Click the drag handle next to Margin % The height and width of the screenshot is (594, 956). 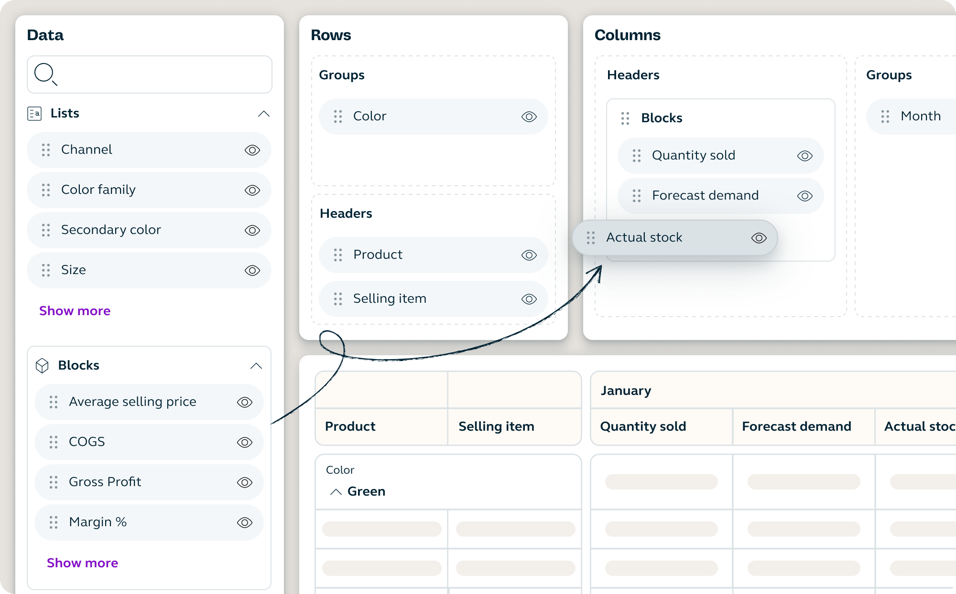tap(54, 522)
